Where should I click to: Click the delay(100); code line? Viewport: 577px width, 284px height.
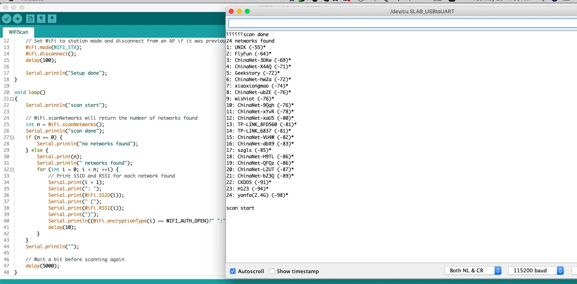41,60
